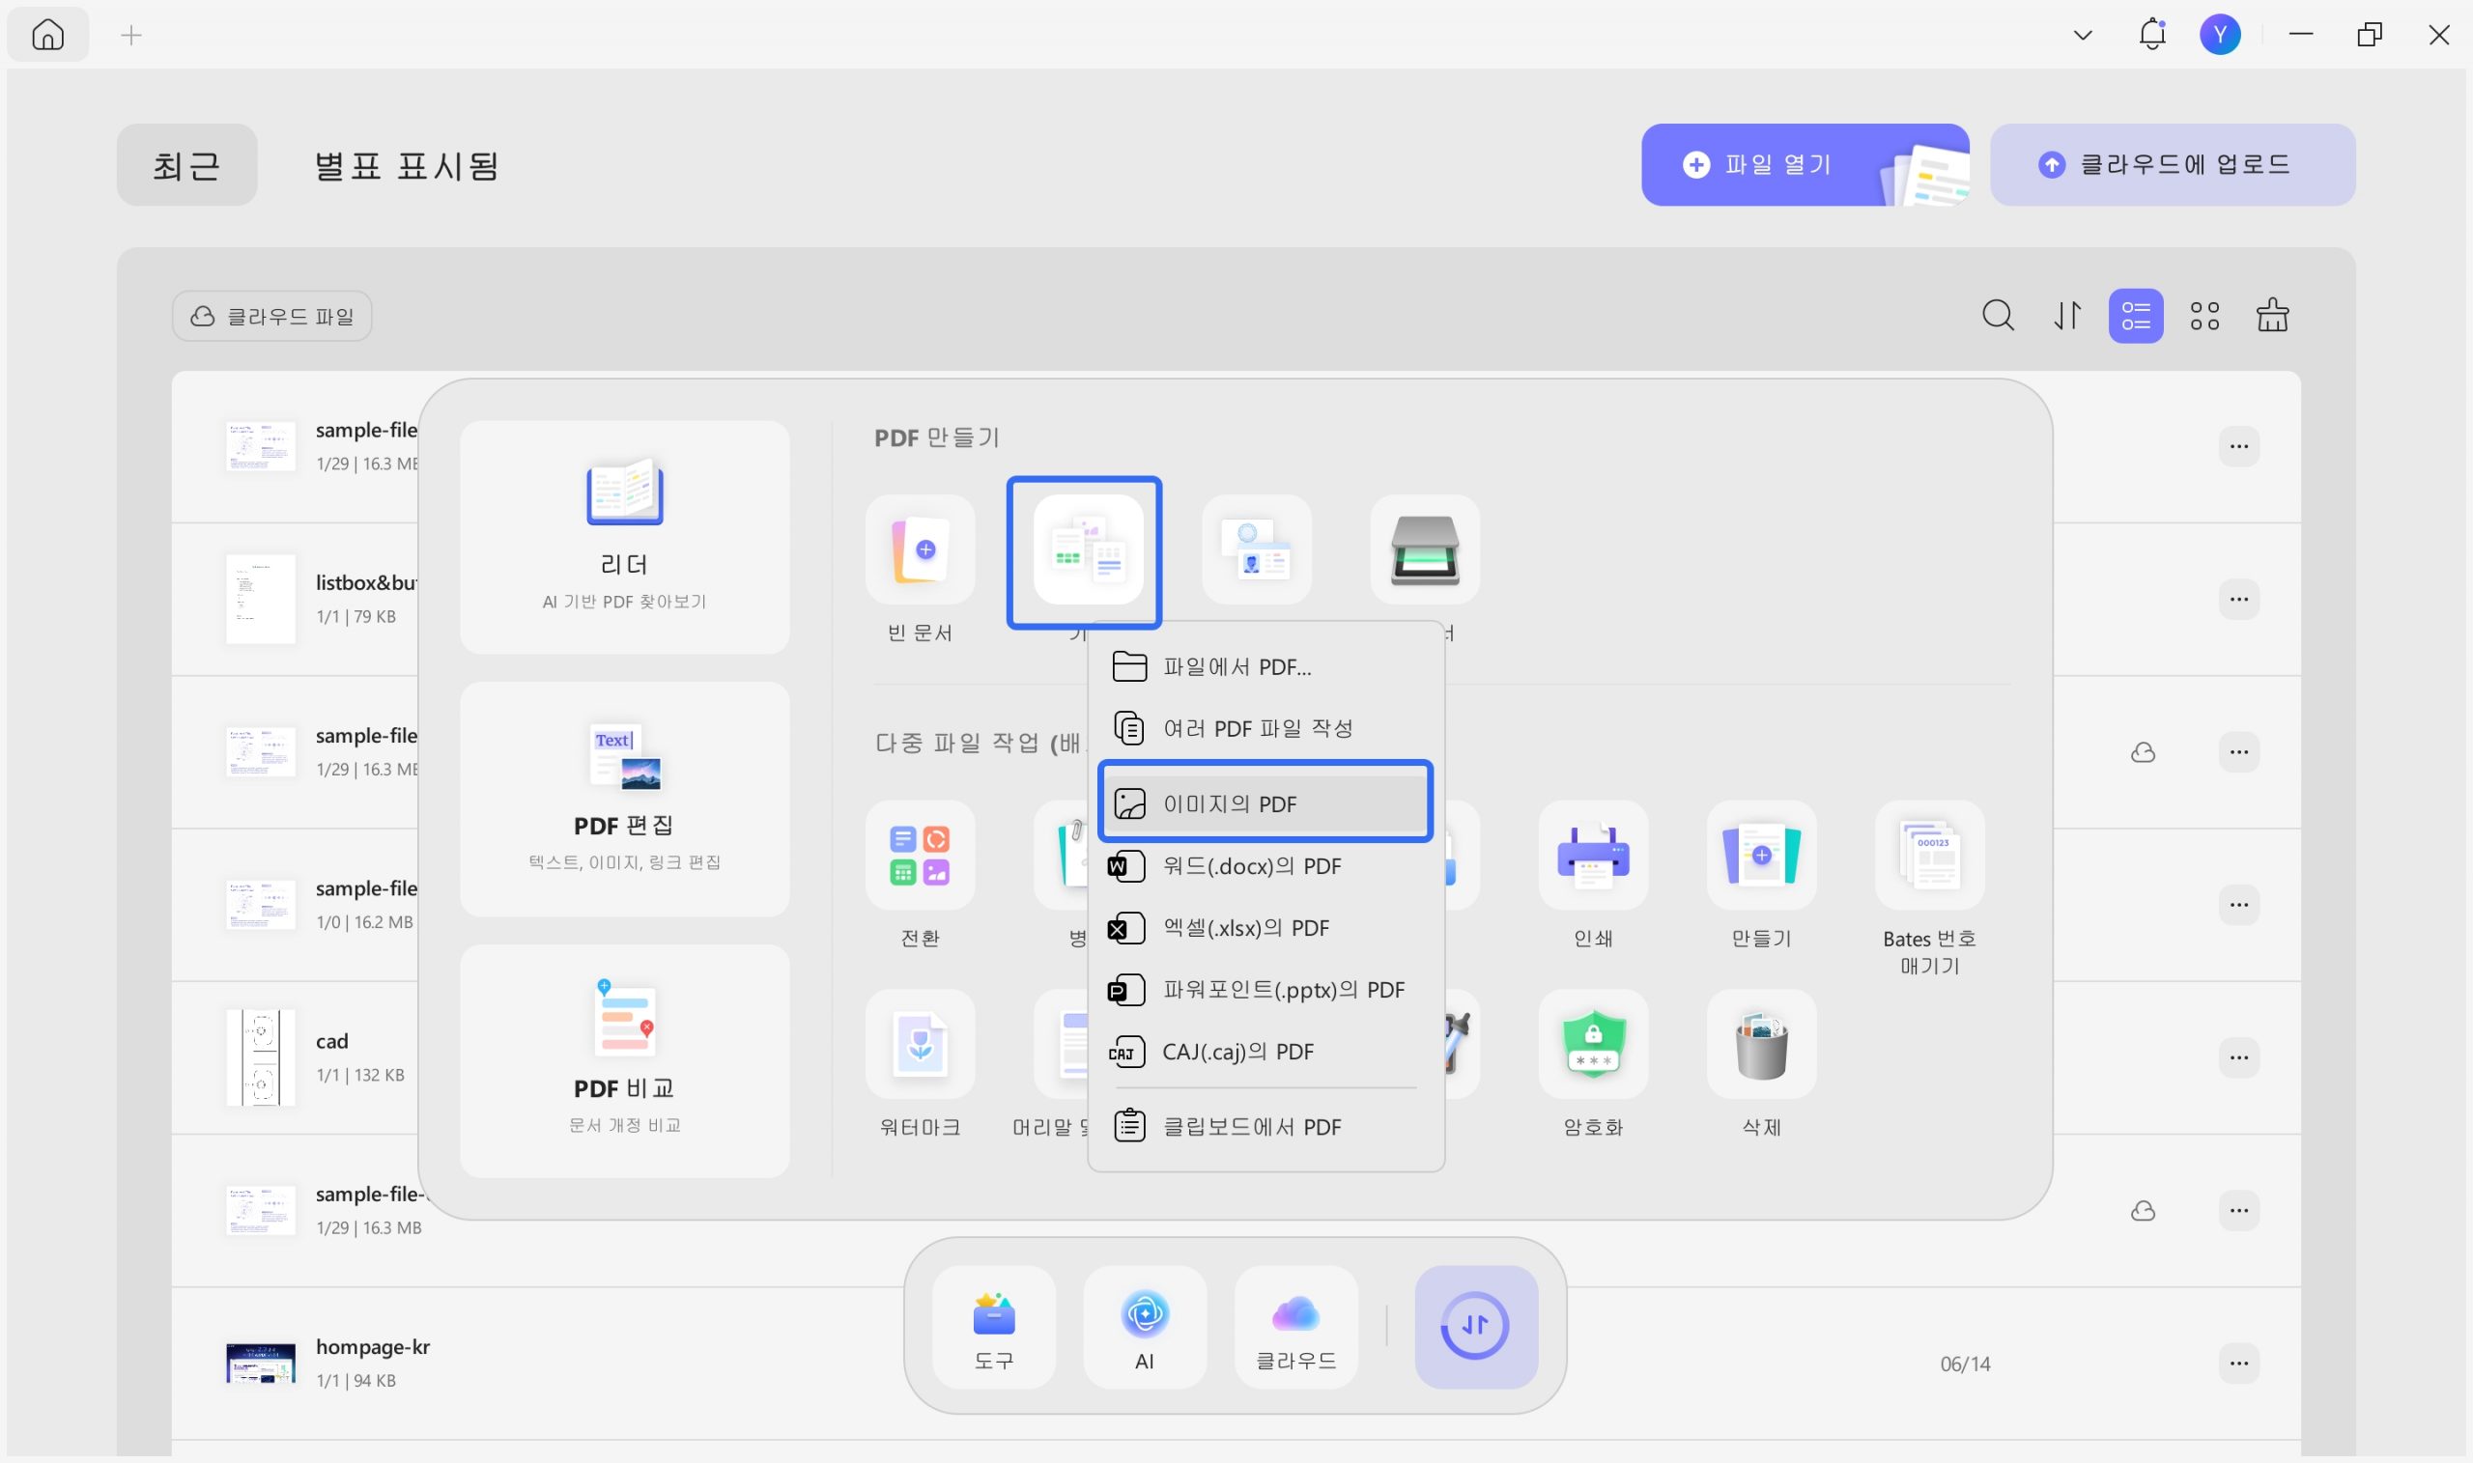Open more options for first sample-file row

click(x=2238, y=446)
